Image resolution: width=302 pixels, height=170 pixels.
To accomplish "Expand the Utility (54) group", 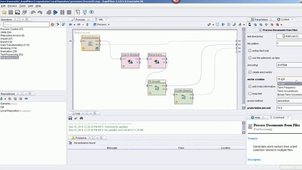I will (x=6, y=33).
